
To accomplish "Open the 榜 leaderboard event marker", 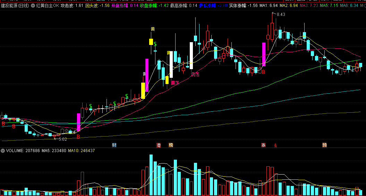I will [171, 145].
